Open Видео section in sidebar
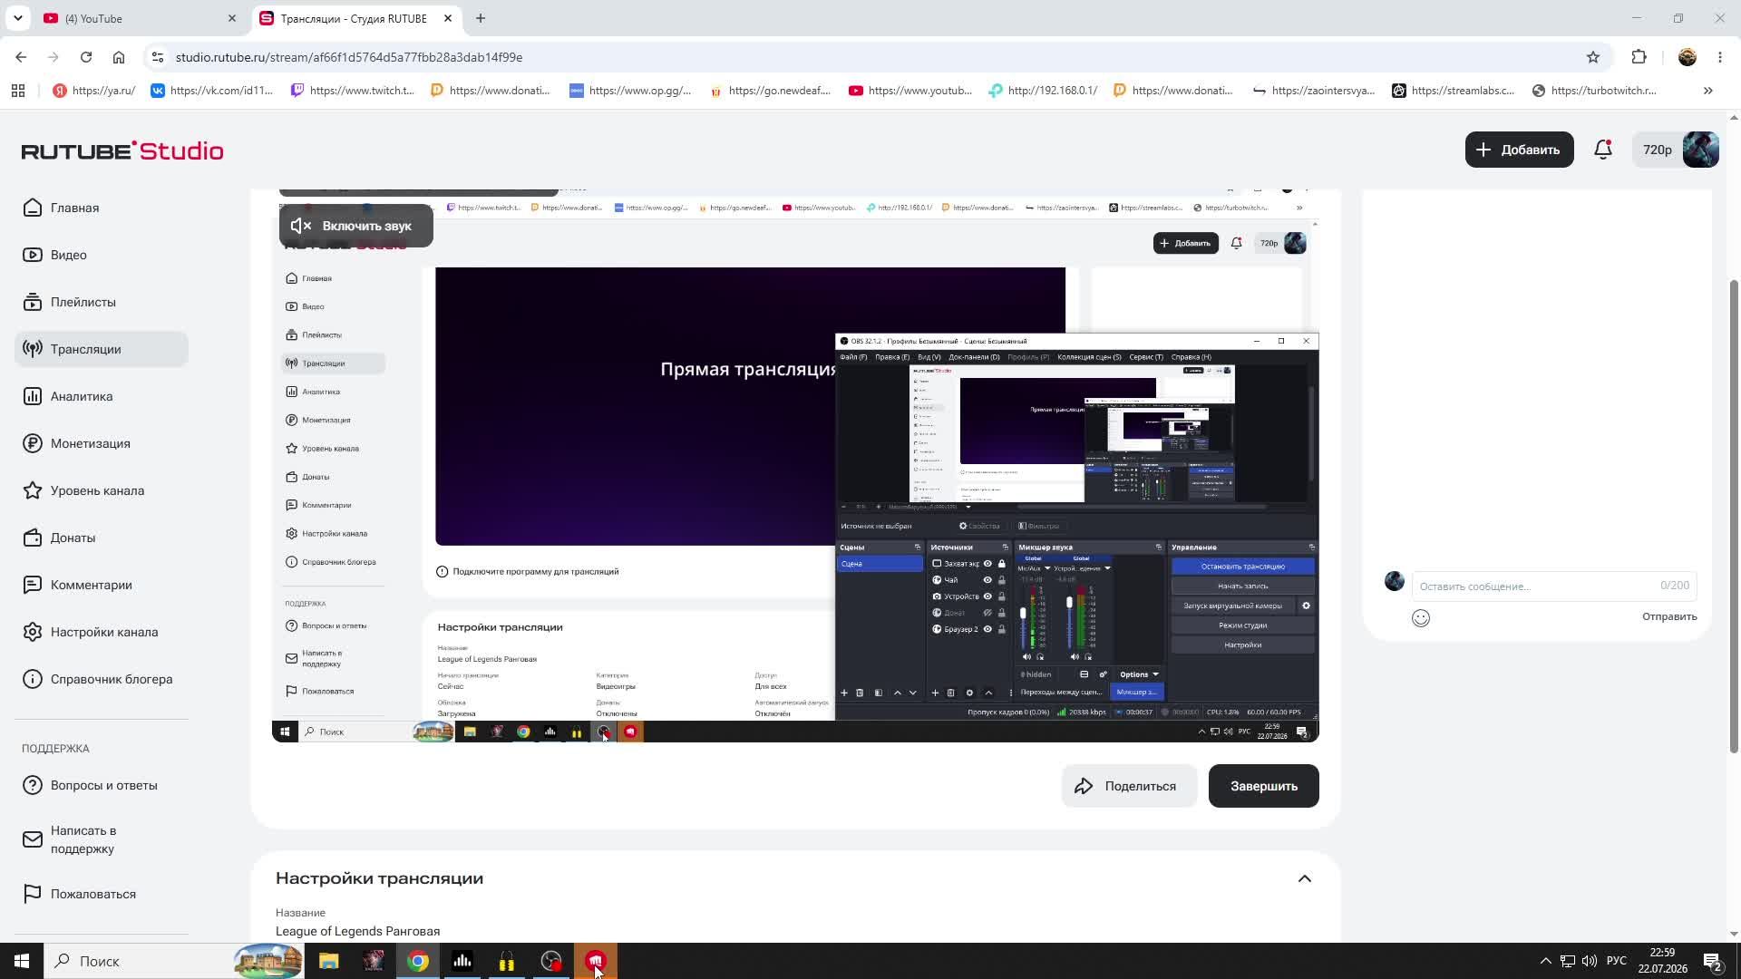This screenshot has height=979, width=1741. (102, 255)
